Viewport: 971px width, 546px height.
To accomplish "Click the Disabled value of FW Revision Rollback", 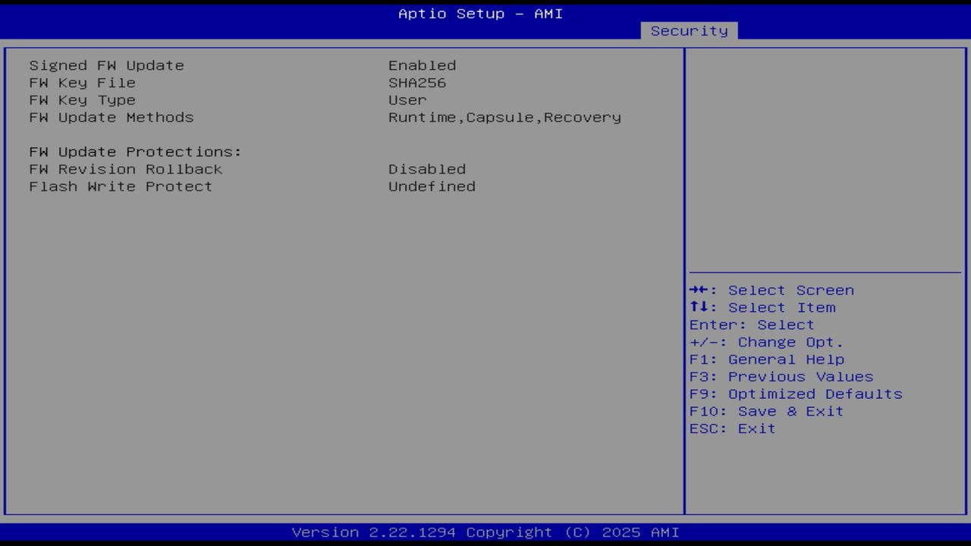I will tap(427, 169).
